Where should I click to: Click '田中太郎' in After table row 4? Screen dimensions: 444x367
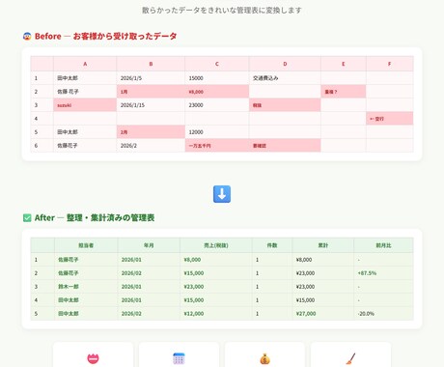[x=86, y=300]
